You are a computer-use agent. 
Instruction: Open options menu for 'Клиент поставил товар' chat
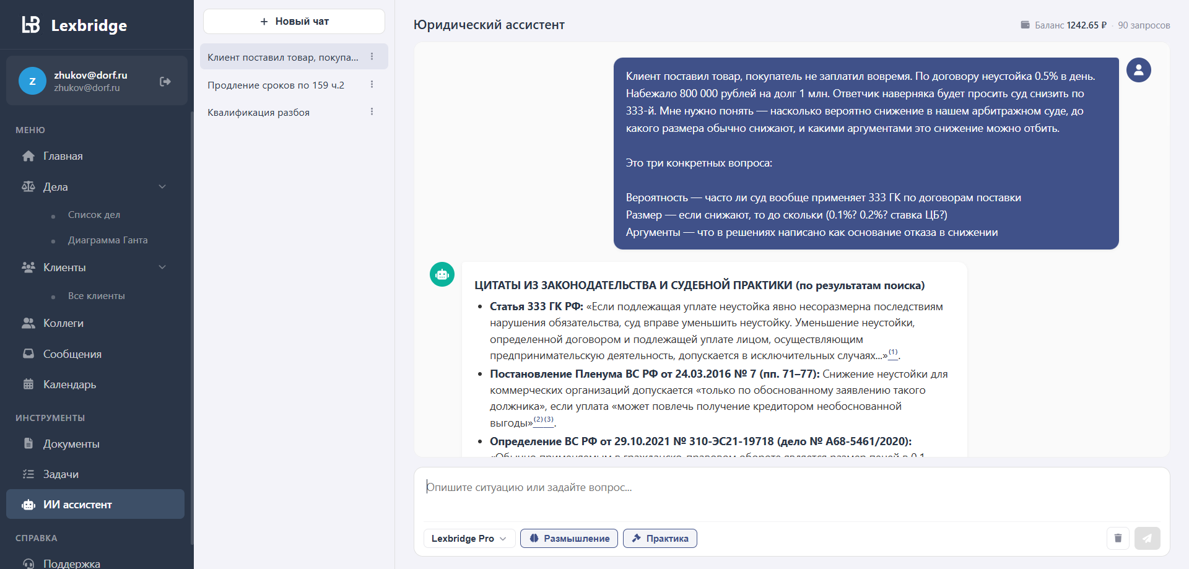pos(372,56)
